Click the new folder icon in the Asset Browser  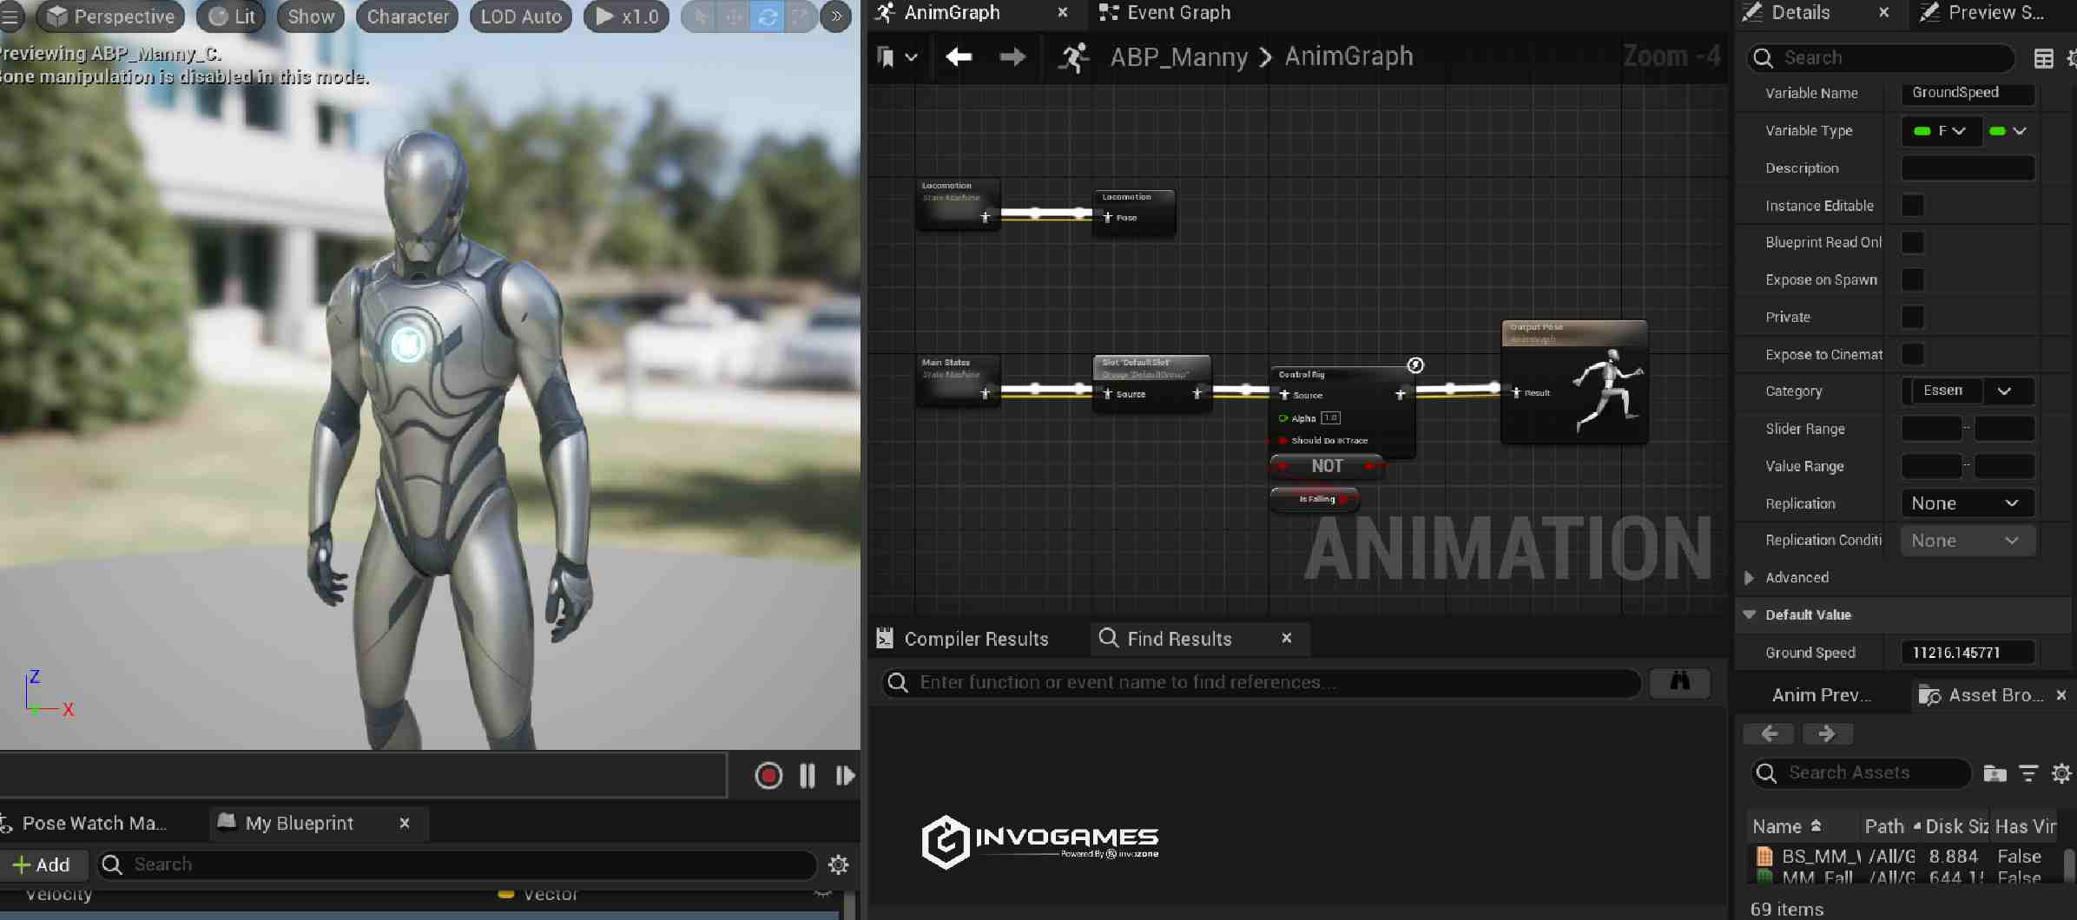pyautogui.click(x=1995, y=773)
